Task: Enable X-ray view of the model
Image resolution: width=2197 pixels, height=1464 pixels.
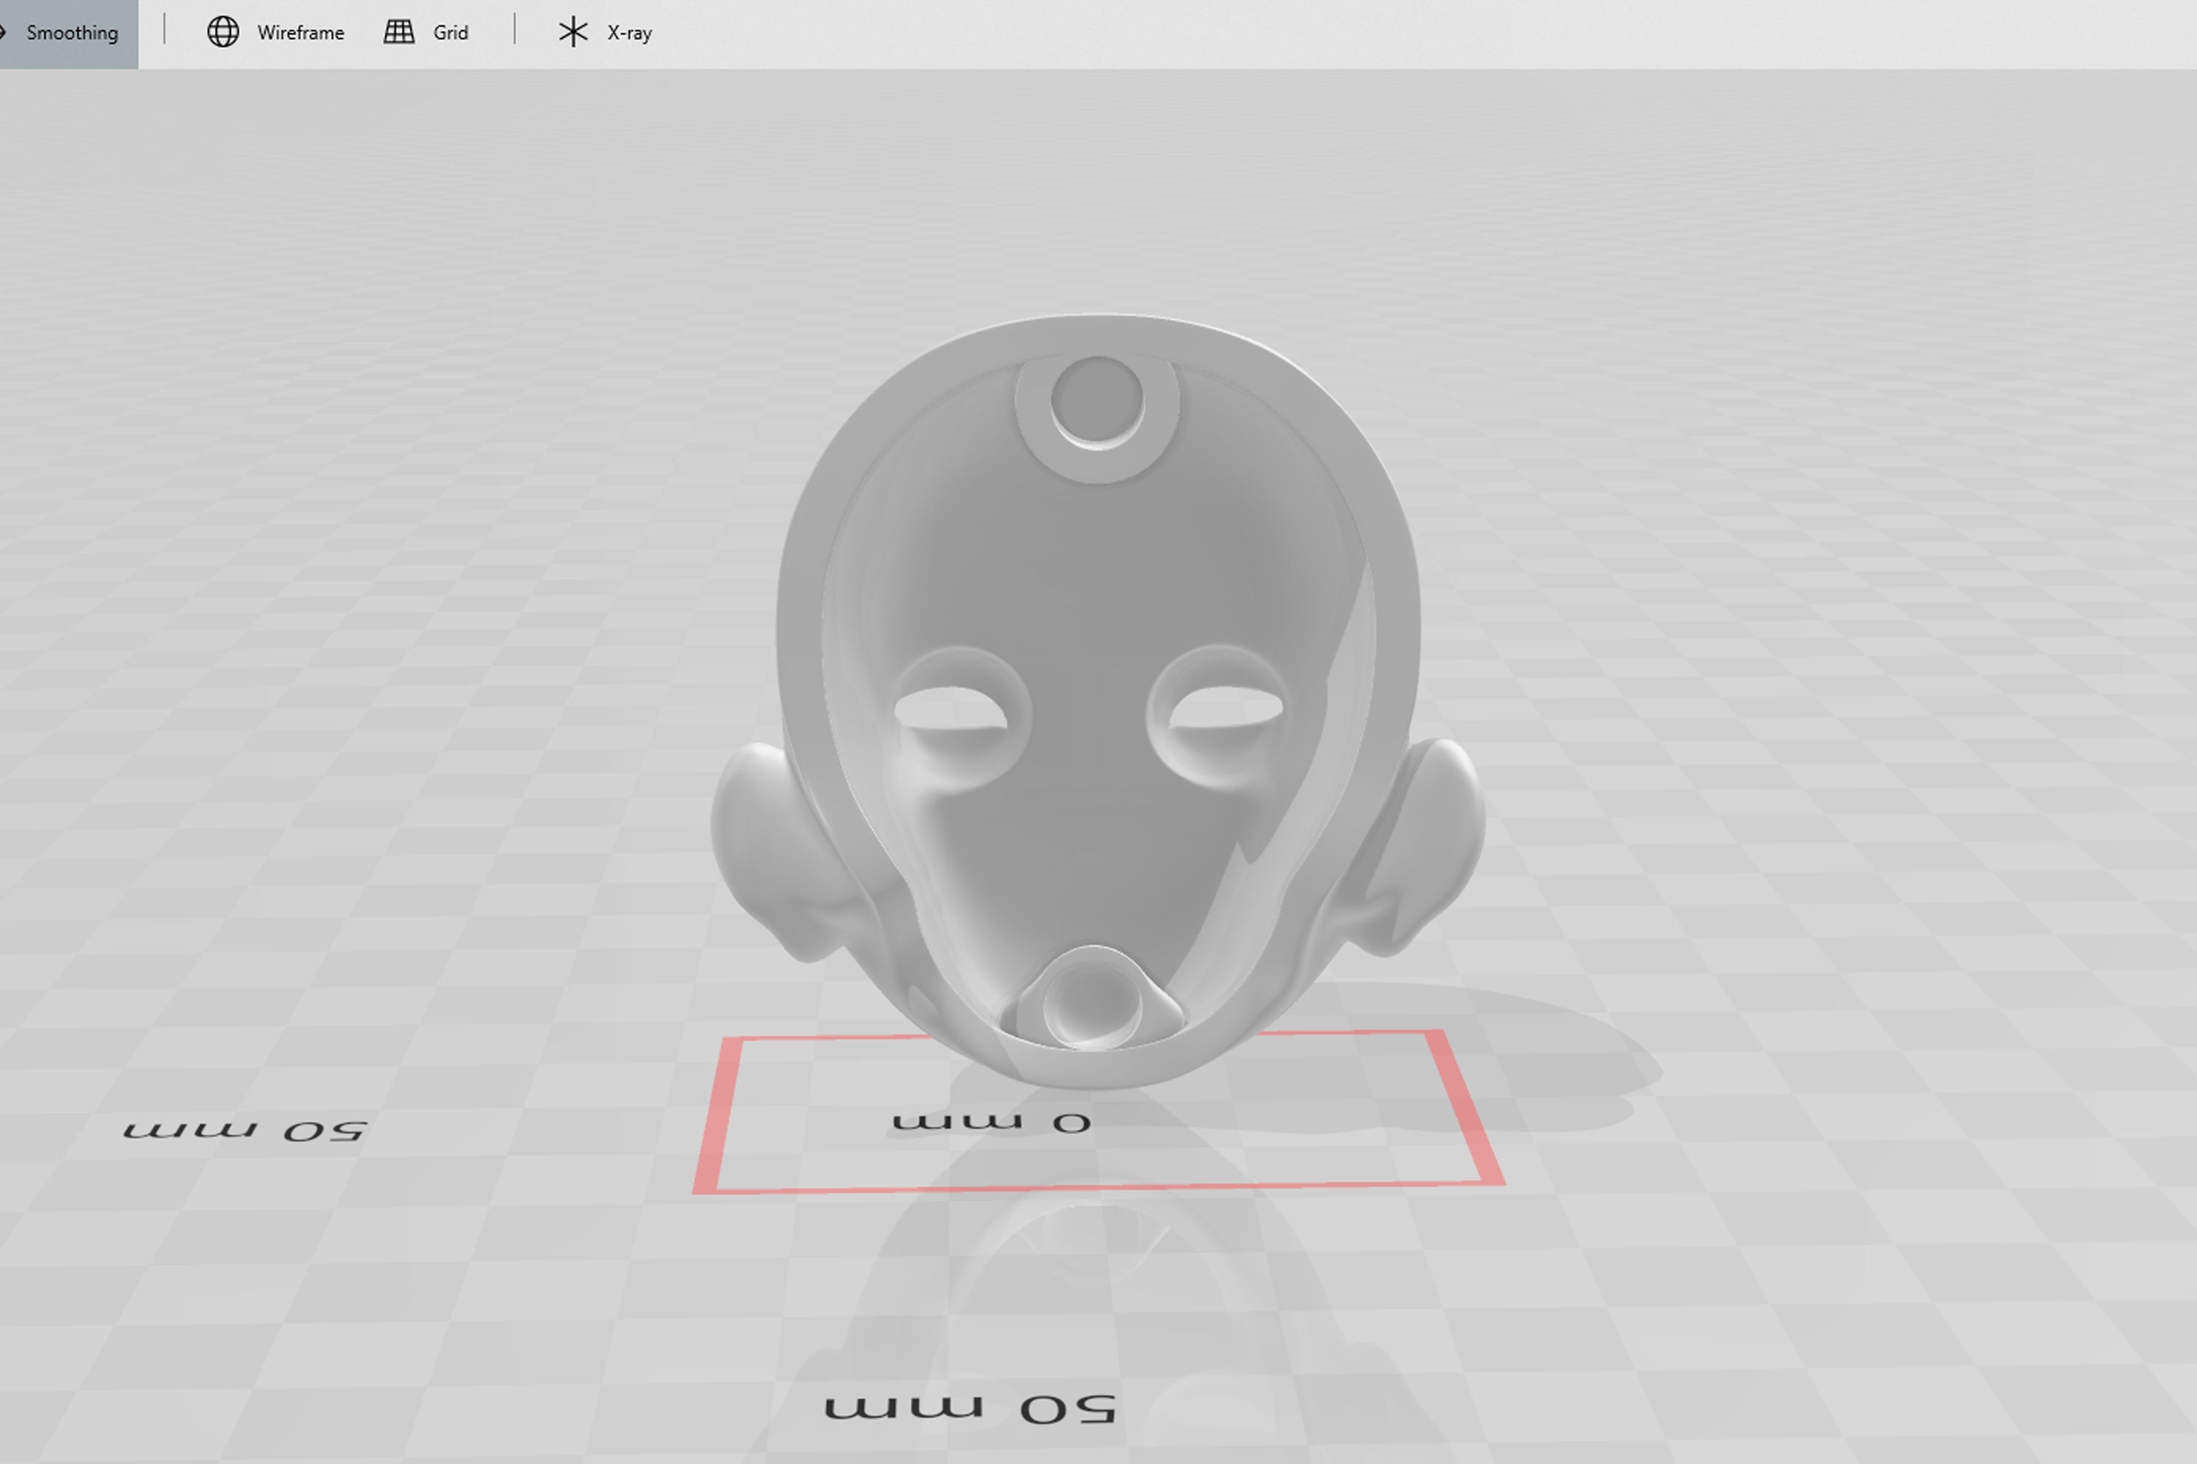Action: pos(606,31)
